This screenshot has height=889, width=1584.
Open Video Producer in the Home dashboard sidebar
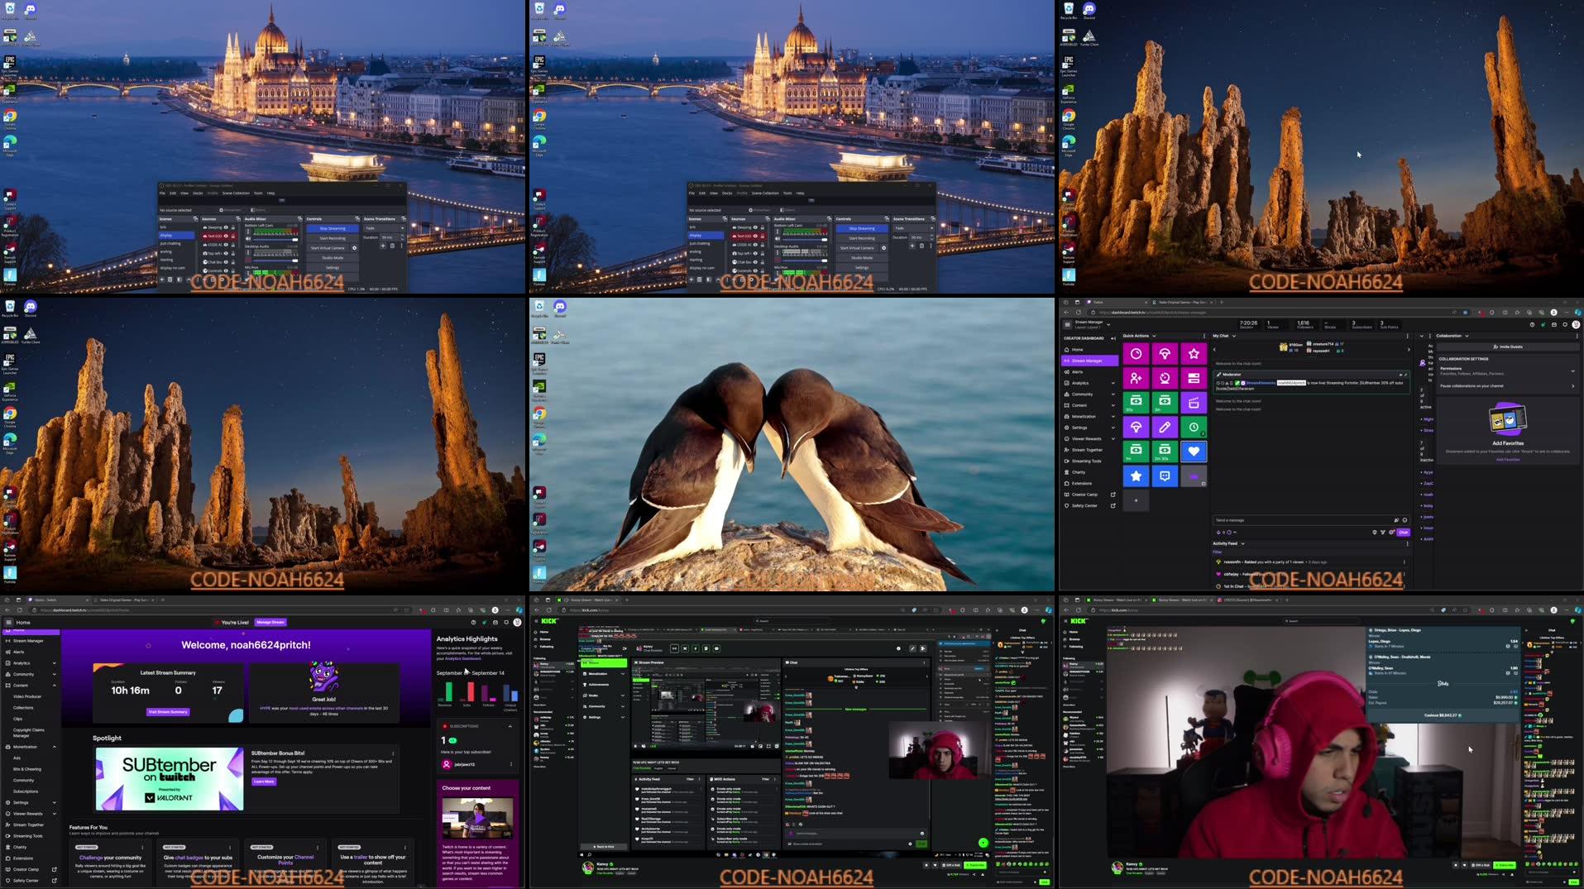point(27,696)
